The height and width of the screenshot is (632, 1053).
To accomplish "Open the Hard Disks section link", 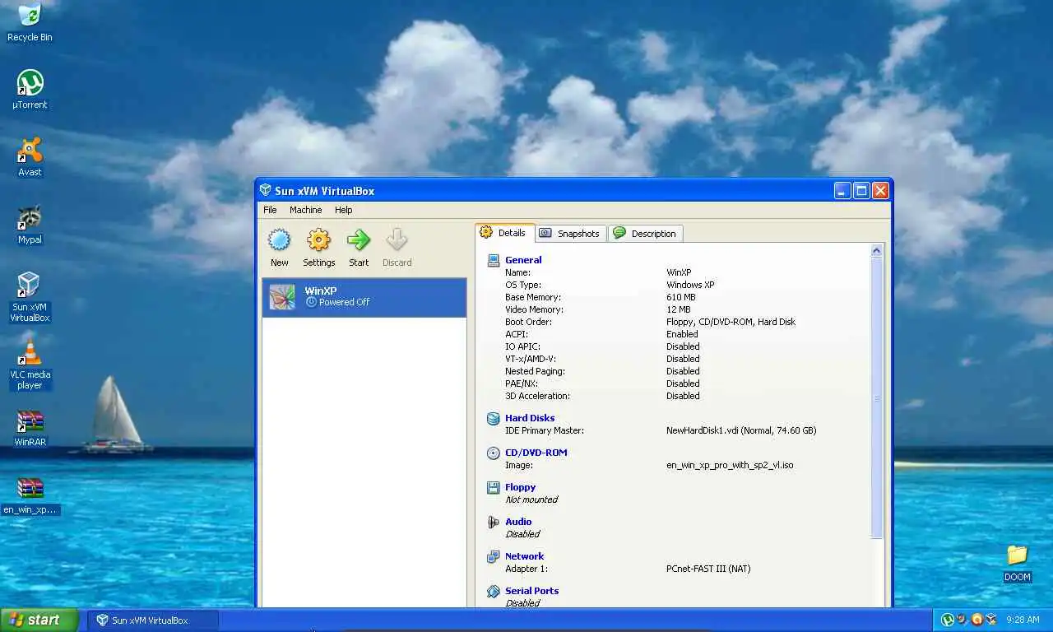I will coord(530,418).
